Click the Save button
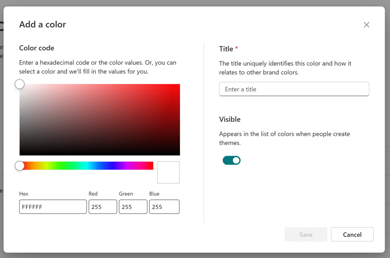390x258 pixels. pos(306,234)
